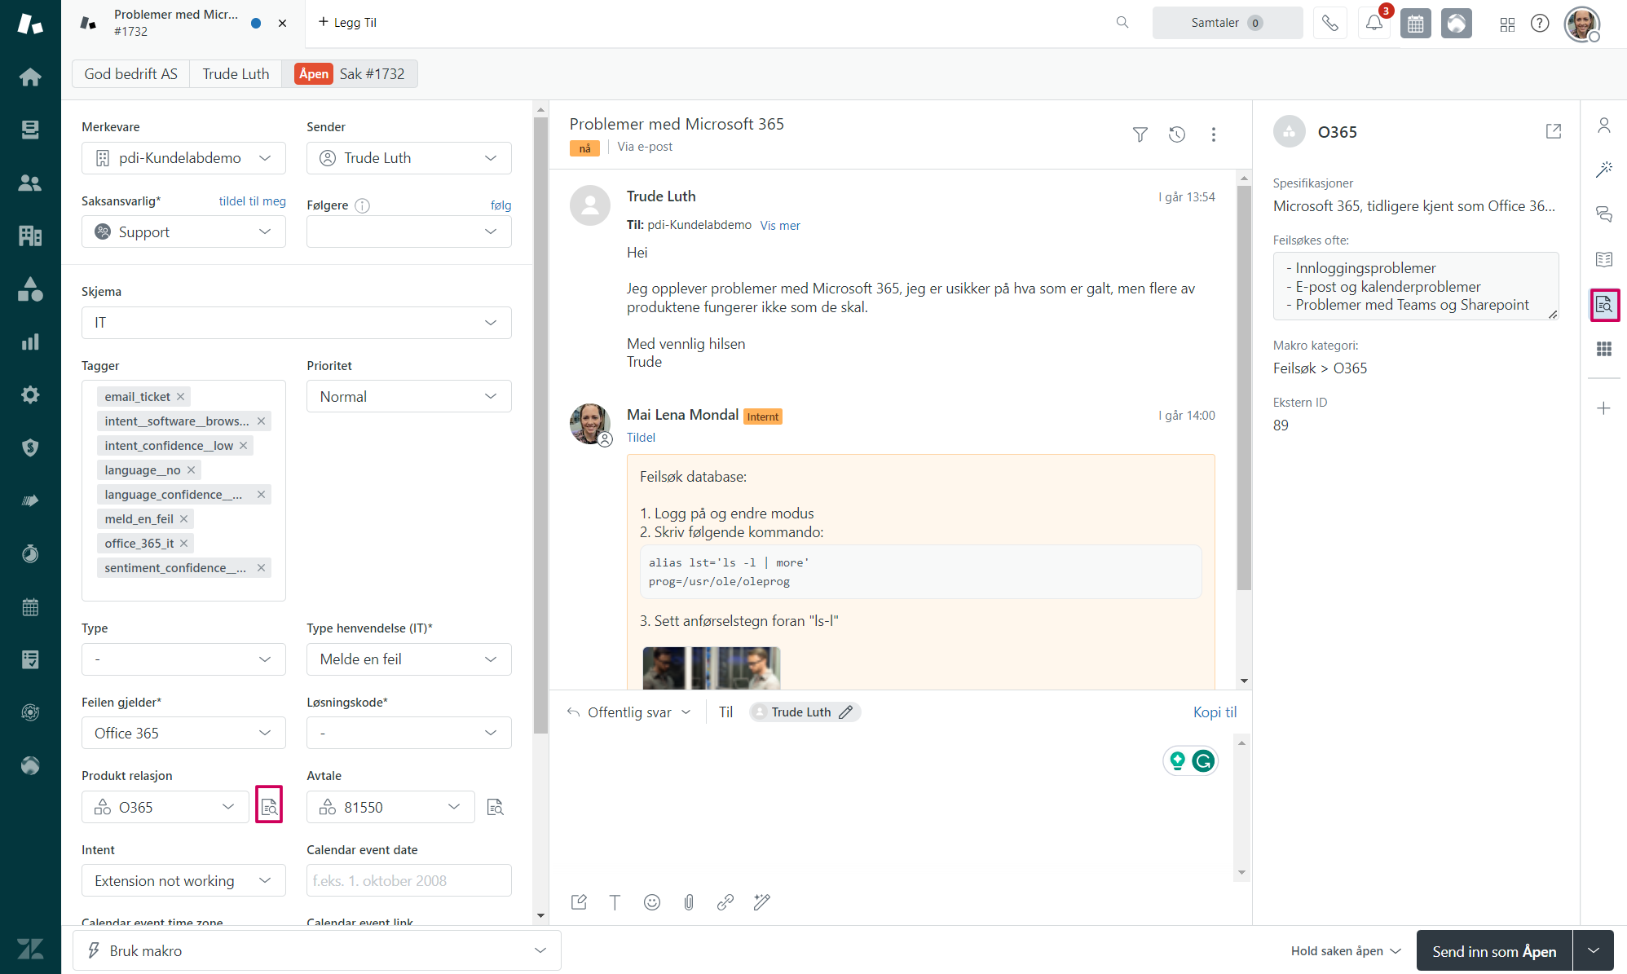
Task: Open the Prioritet dropdown showing Normal
Action: click(x=408, y=396)
